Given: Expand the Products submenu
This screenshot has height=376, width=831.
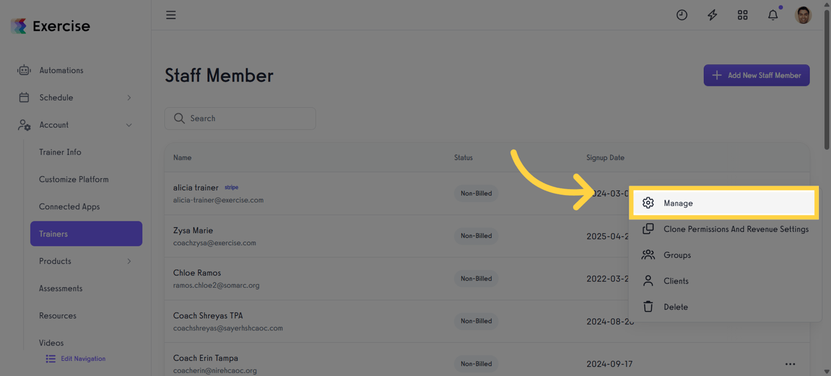Looking at the screenshot, I should (x=129, y=262).
